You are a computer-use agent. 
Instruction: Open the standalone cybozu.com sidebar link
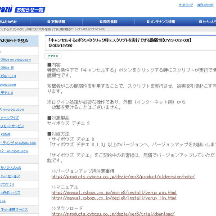tap(8, 85)
